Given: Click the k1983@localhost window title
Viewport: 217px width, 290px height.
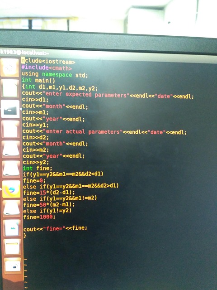Looking at the screenshot, I should [24, 52].
